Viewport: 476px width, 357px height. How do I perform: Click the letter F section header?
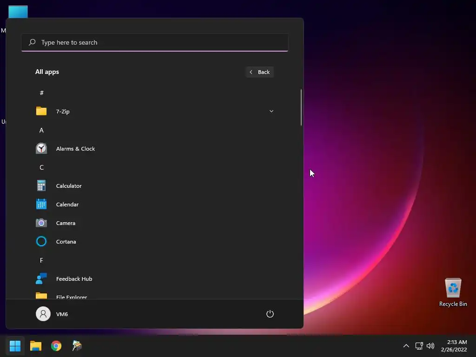tap(41, 260)
